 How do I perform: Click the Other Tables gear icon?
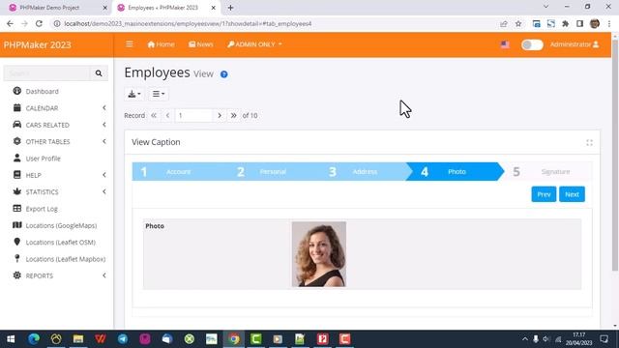point(17,141)
